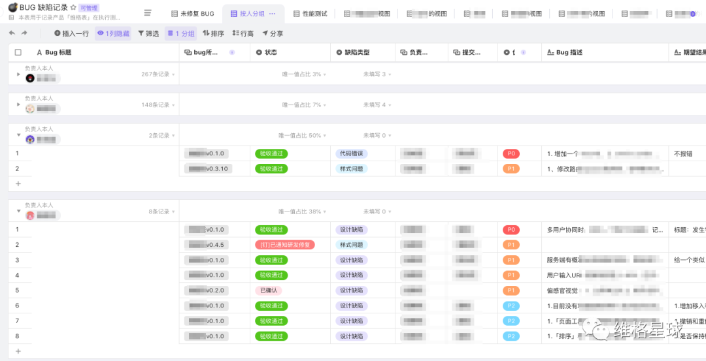
Task: Open the 1 分组 grouping settings
Action: 180,33
